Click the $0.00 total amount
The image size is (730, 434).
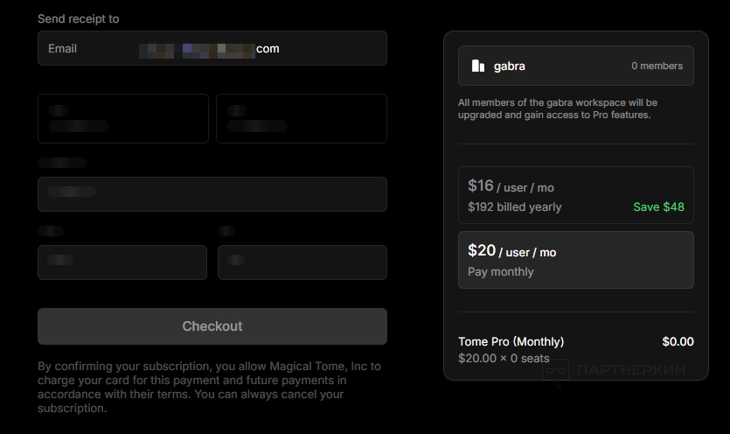[678, 341]
